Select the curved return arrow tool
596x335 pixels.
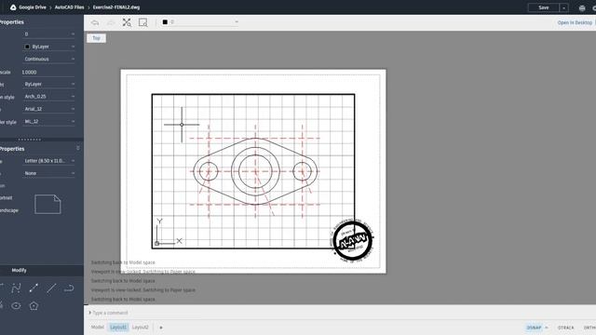(x=69, y=288)
